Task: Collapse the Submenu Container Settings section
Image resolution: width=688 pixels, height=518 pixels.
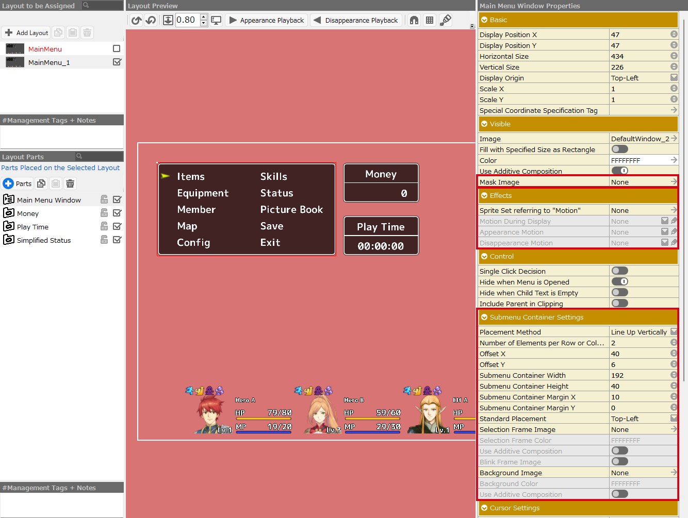Action: tap(484, 317)
